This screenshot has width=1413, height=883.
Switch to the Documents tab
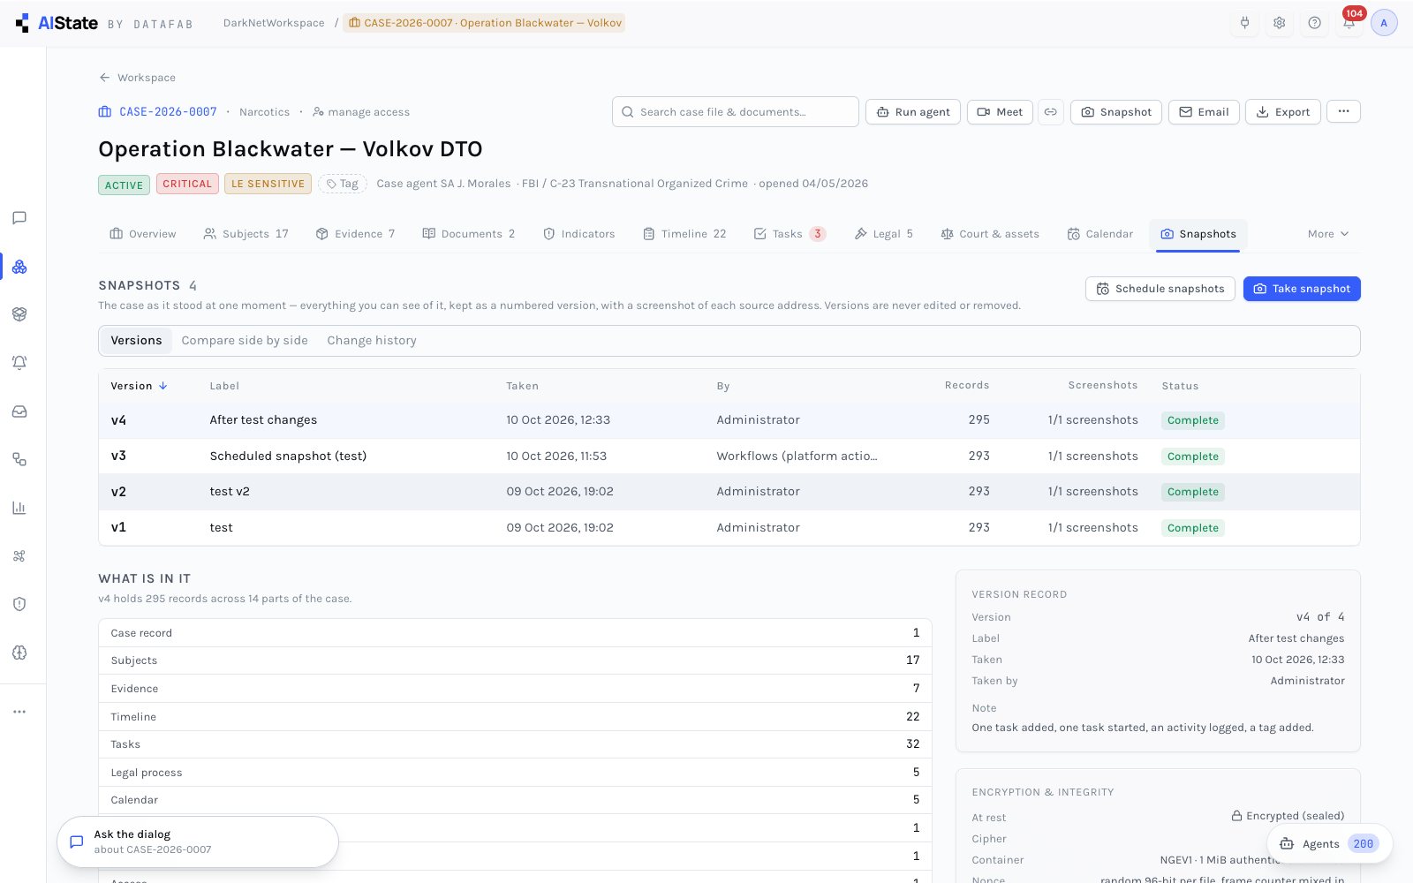pyautogui.click(x=469, y=234)
